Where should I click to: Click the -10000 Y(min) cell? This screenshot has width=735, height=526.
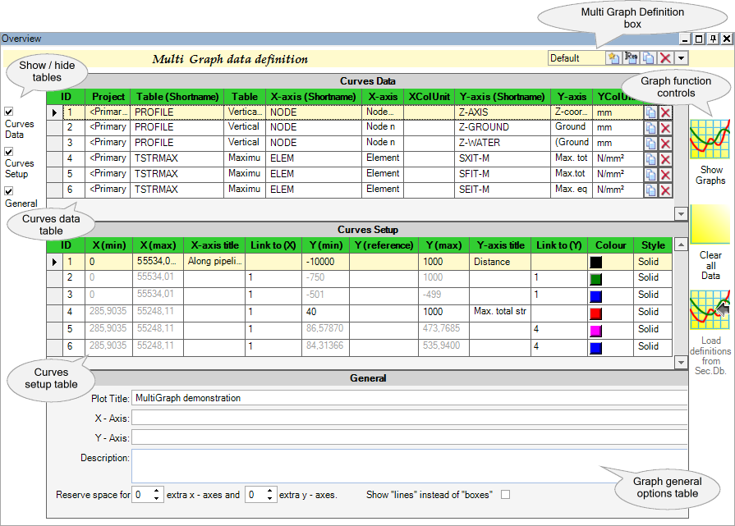(325, 262)
